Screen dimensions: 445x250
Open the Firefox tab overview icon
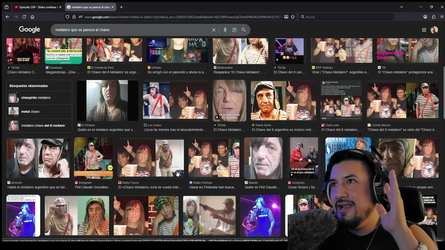[6, 7]
